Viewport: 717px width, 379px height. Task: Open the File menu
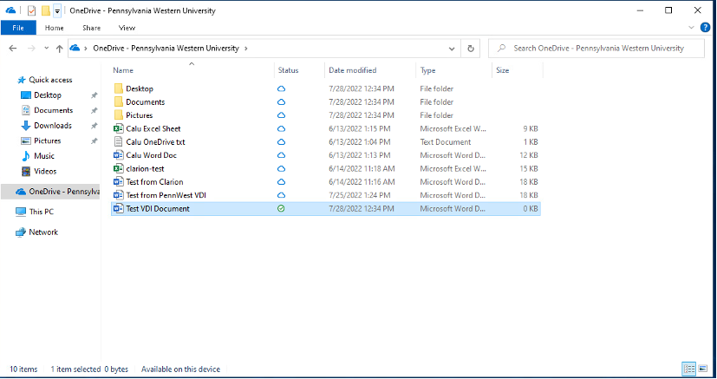point(17,28)
